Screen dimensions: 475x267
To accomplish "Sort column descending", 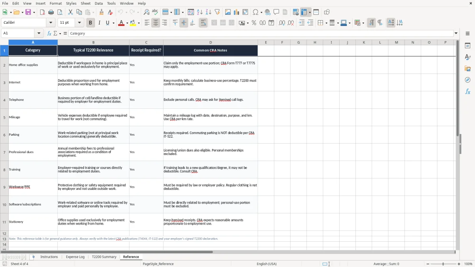I will click(x=208, y=12).
